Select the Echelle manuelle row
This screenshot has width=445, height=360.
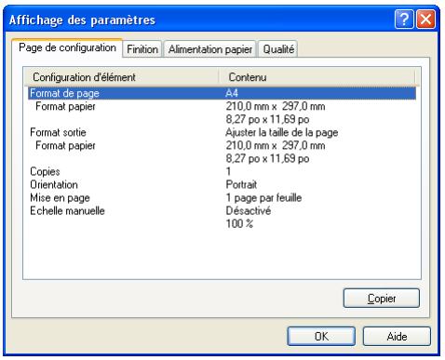222,211
